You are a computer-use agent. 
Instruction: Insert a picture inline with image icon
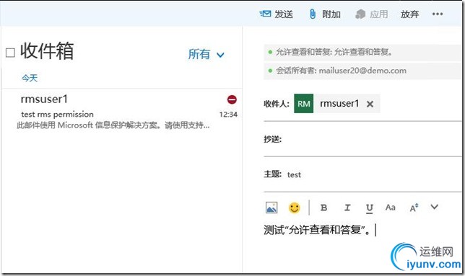[271, 208]
